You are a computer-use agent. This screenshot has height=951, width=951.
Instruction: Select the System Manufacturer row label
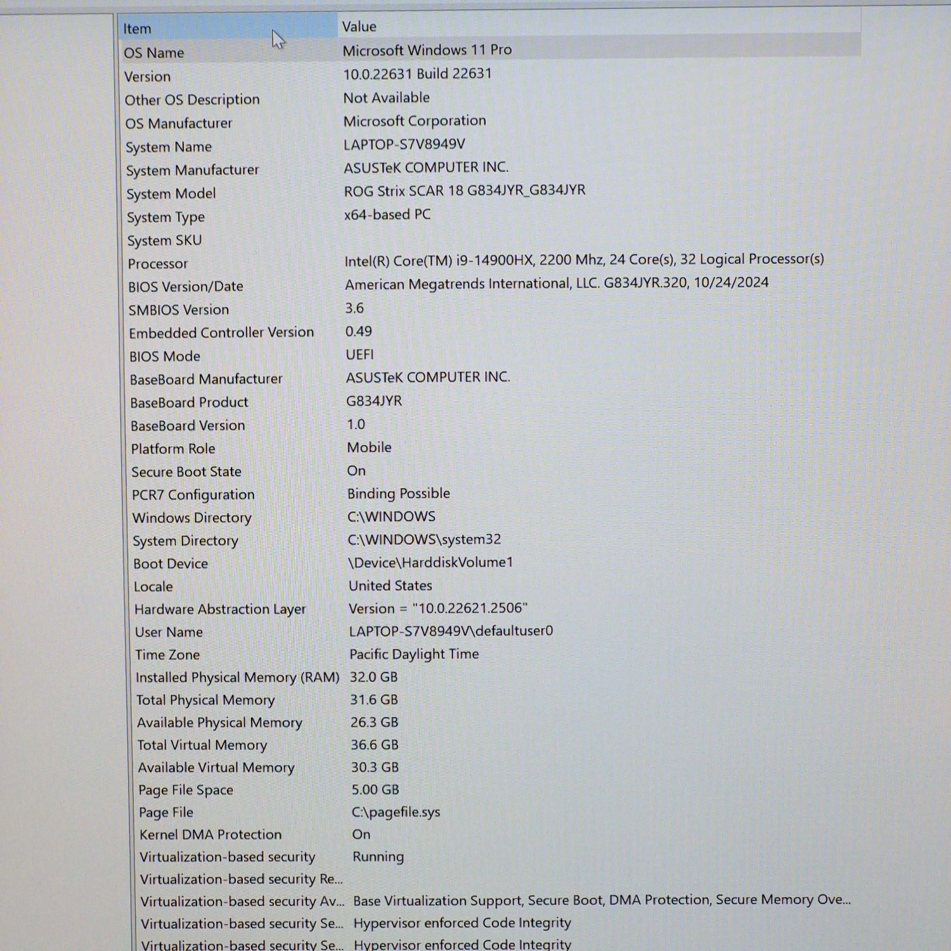(x=193, y=171)
